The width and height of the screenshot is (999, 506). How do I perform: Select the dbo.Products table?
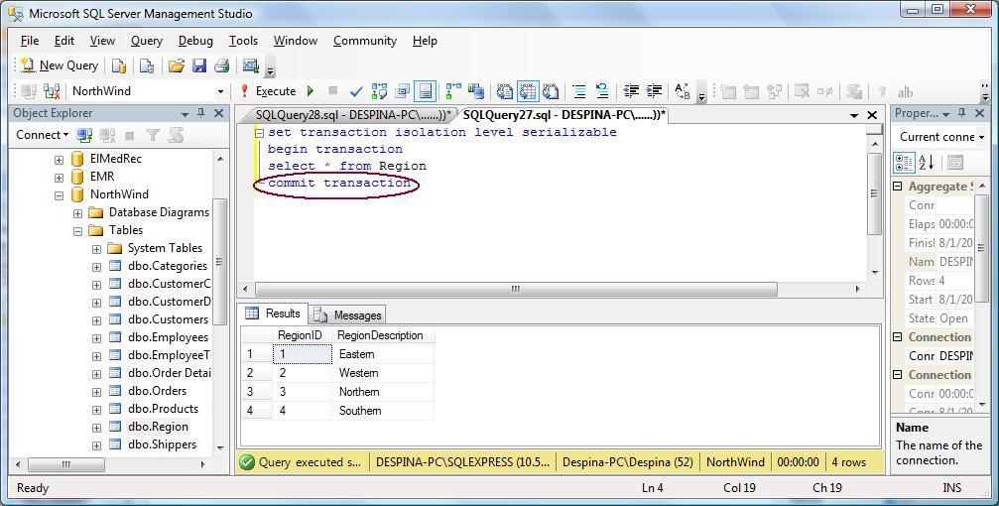pyautogui.click(x=163, y=409)
